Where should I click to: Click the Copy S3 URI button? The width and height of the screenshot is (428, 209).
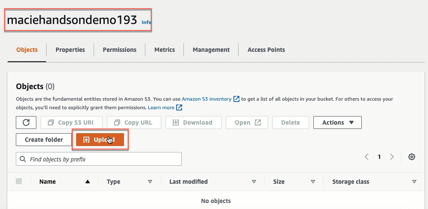tap(71, 122)
